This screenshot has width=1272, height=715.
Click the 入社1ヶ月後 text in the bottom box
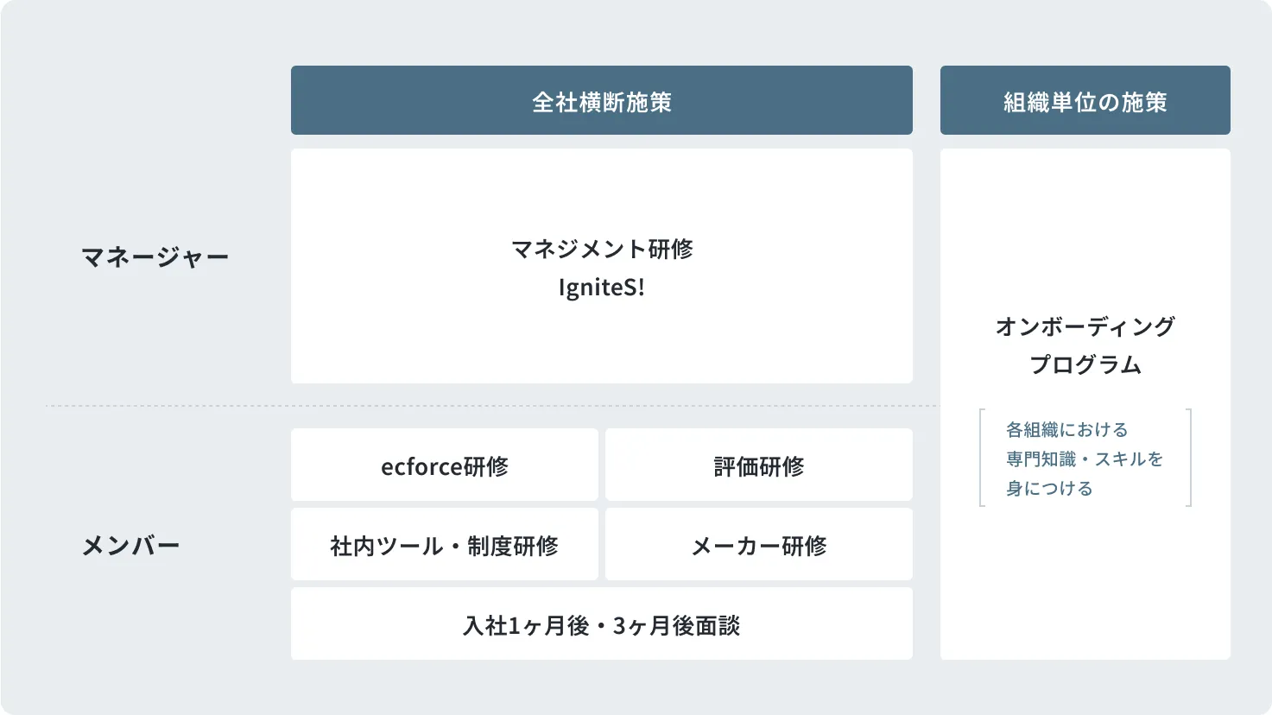tap(526, 625)
